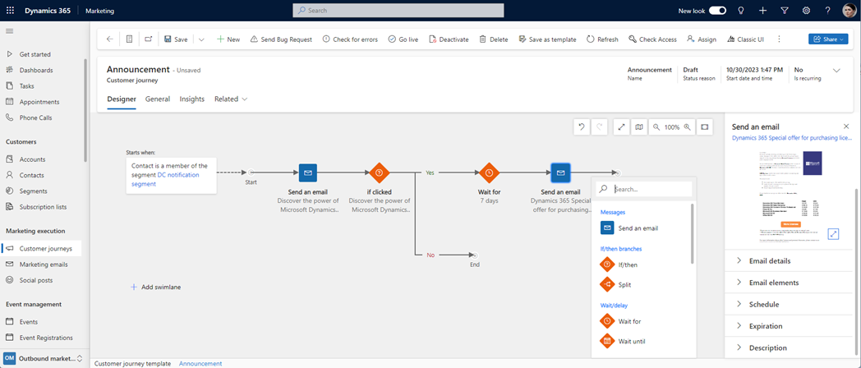Select Send an email tile in picker

(x=629, y=228)
